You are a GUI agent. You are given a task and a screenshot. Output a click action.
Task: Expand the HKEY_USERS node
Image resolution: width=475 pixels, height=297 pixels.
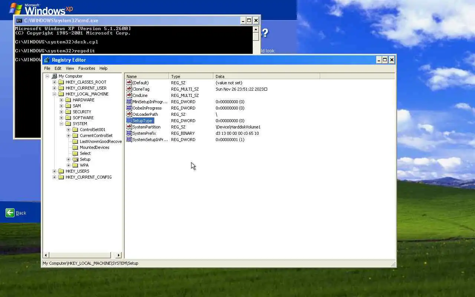54,171
